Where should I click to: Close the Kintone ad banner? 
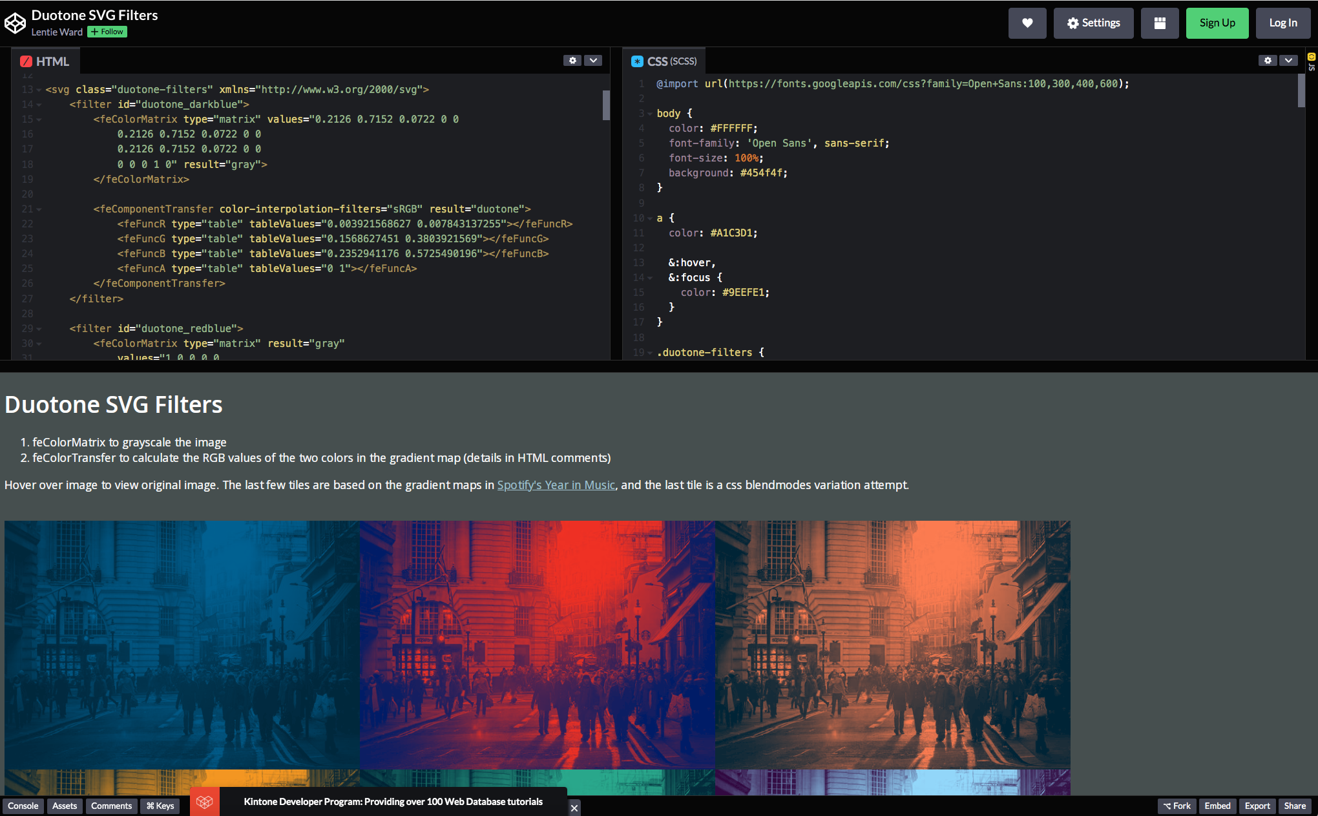(x=574, y=808)
